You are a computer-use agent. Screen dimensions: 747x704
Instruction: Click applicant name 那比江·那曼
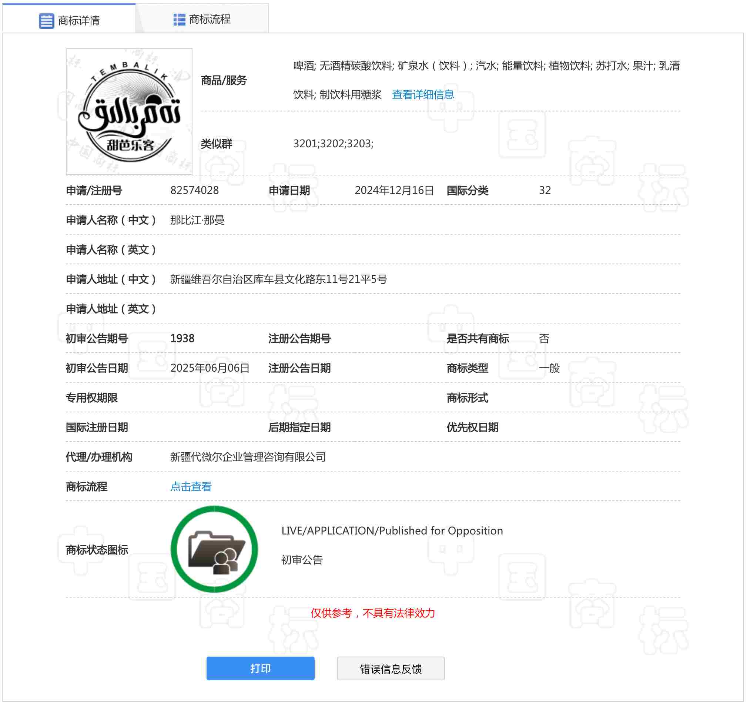(x=197, y=220)
